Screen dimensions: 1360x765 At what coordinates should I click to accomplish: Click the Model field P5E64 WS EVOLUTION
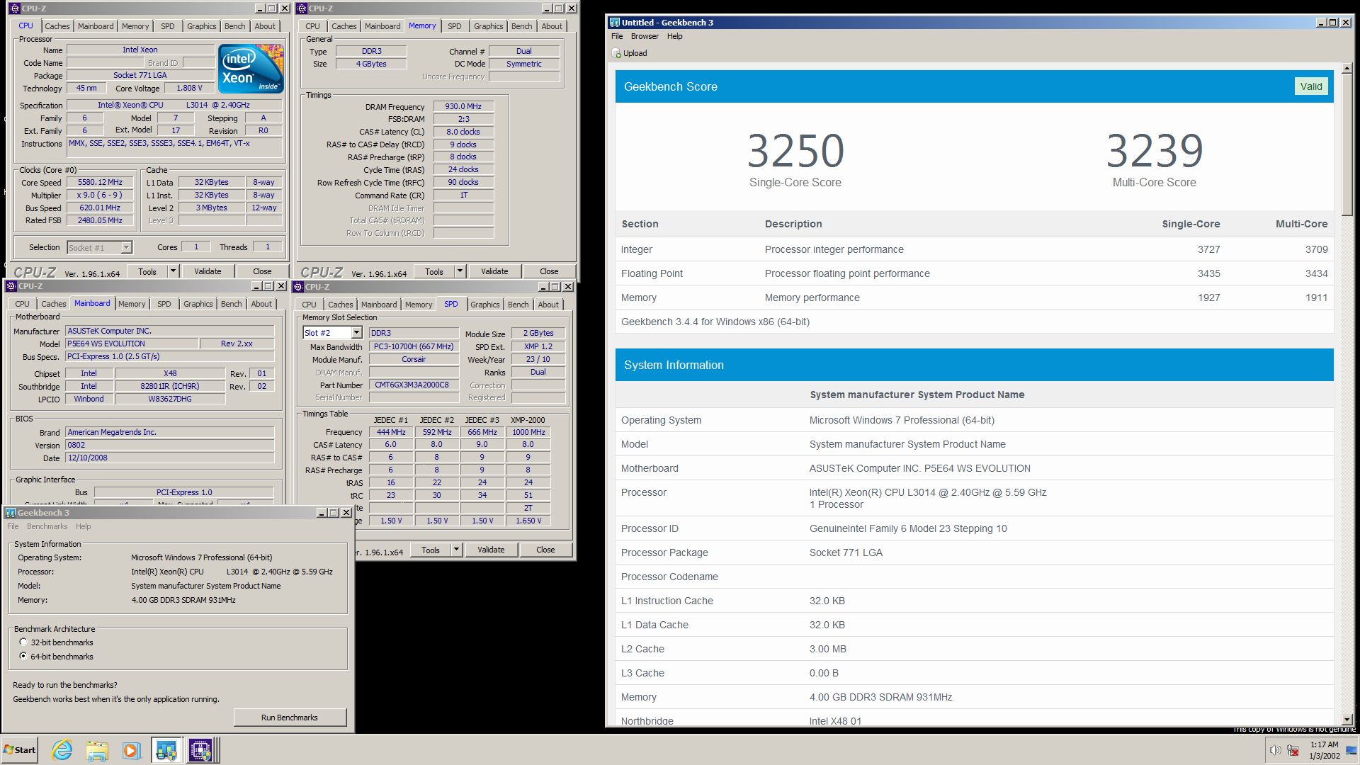click(x=132, y=344)
